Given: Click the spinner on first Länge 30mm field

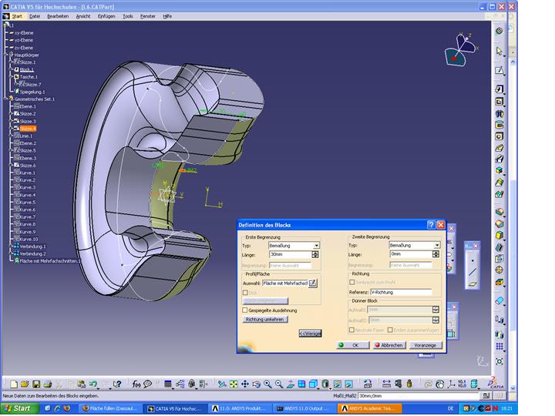Looking at the screenshot, I should 315,254.
